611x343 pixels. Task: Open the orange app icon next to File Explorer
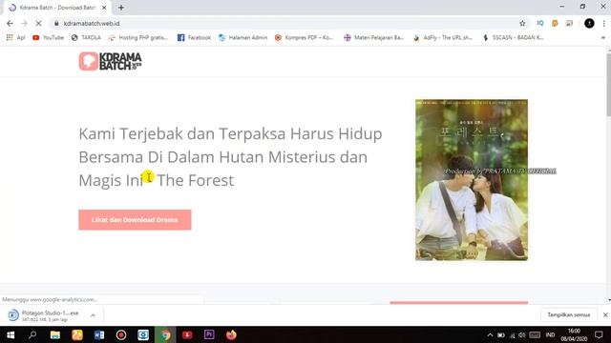tap(77, 334)
